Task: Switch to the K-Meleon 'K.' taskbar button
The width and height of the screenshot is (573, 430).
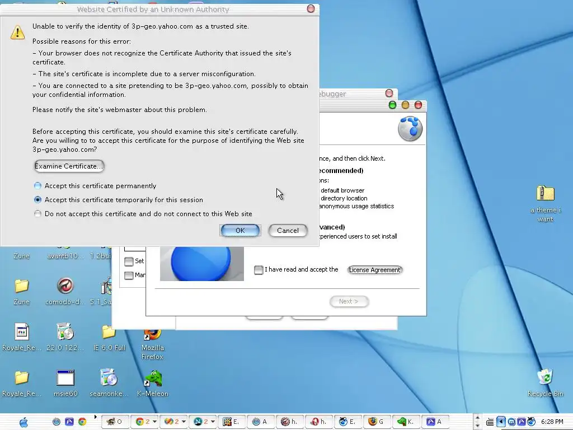Action: pos(406,422)
